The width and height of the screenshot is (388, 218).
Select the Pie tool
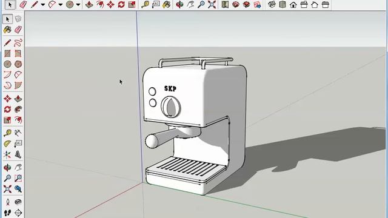coord(18,85)
